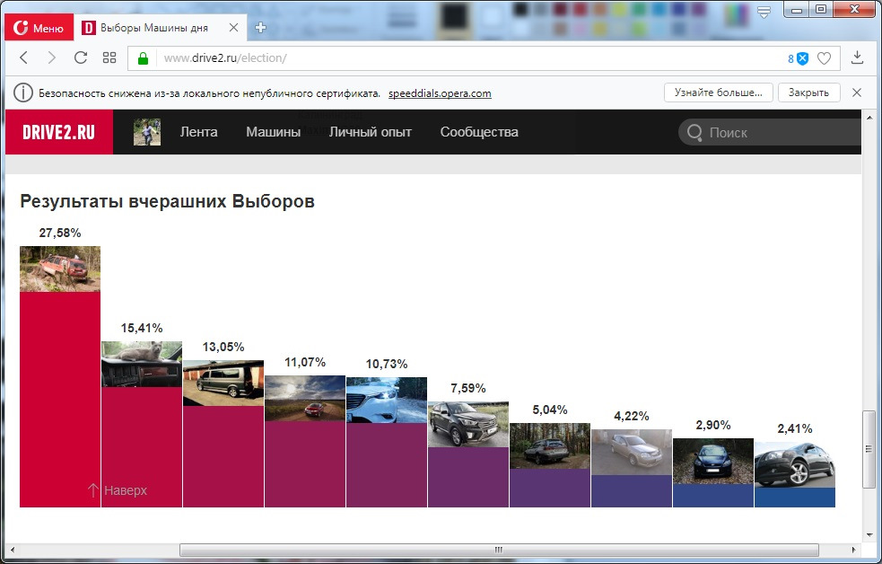Click the green padlock security icon
Image resolution: width=882 pixels, height=564 pixels.
coord(143,58)
